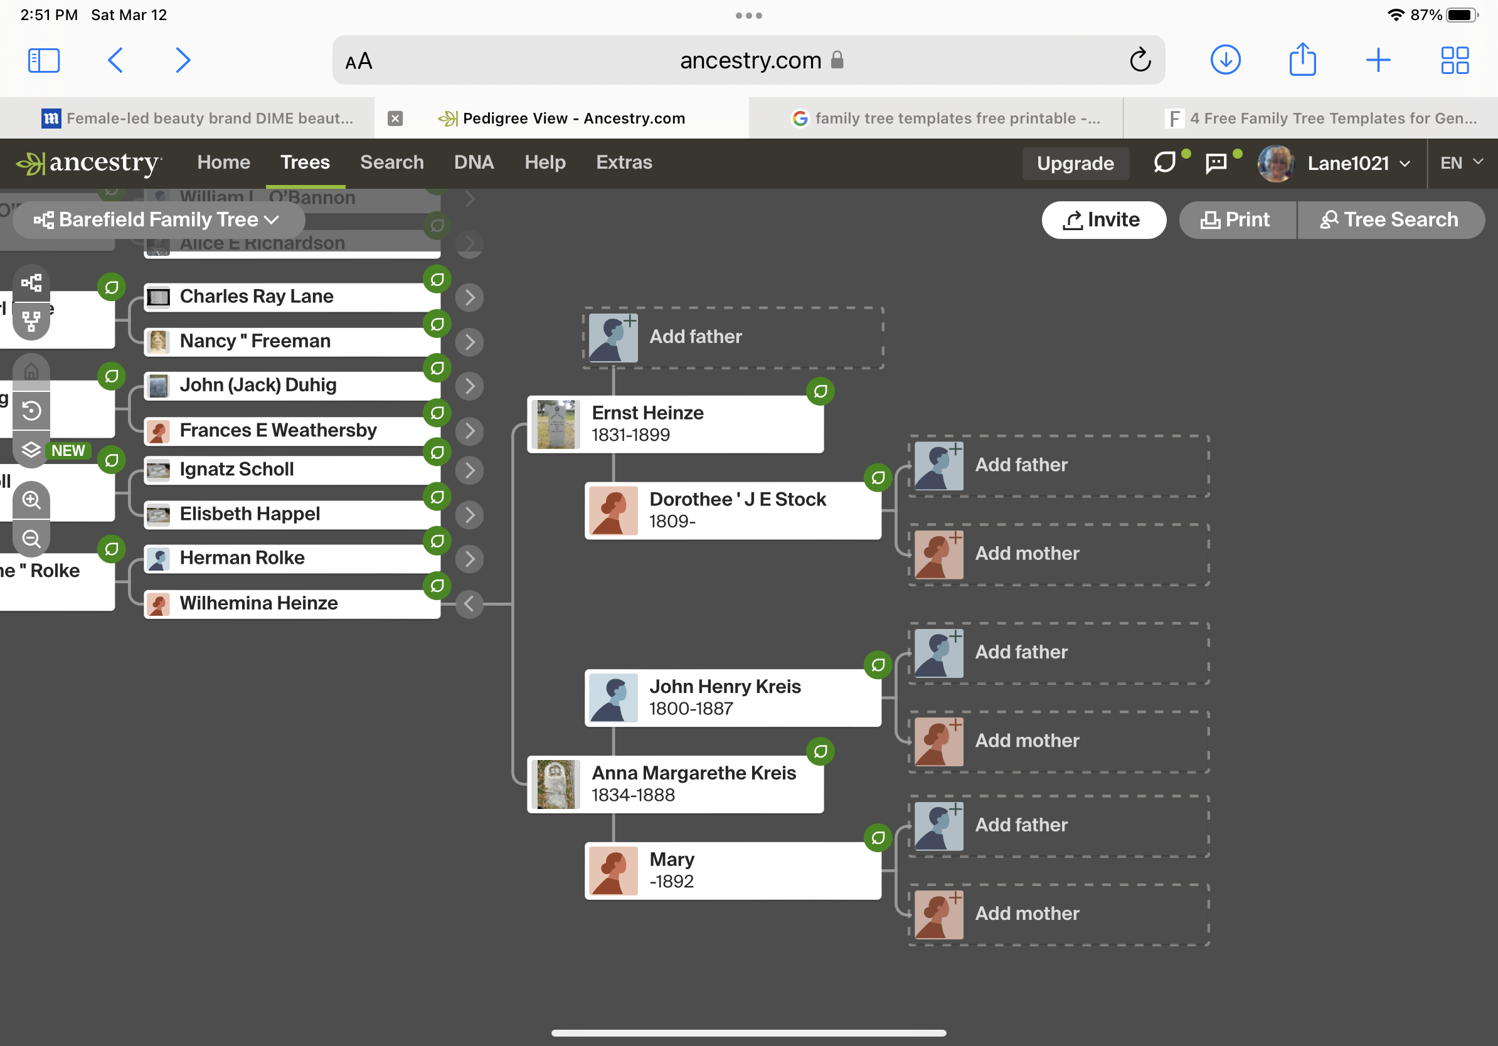Switch to vertical family view icon

[x=31, y=321]
